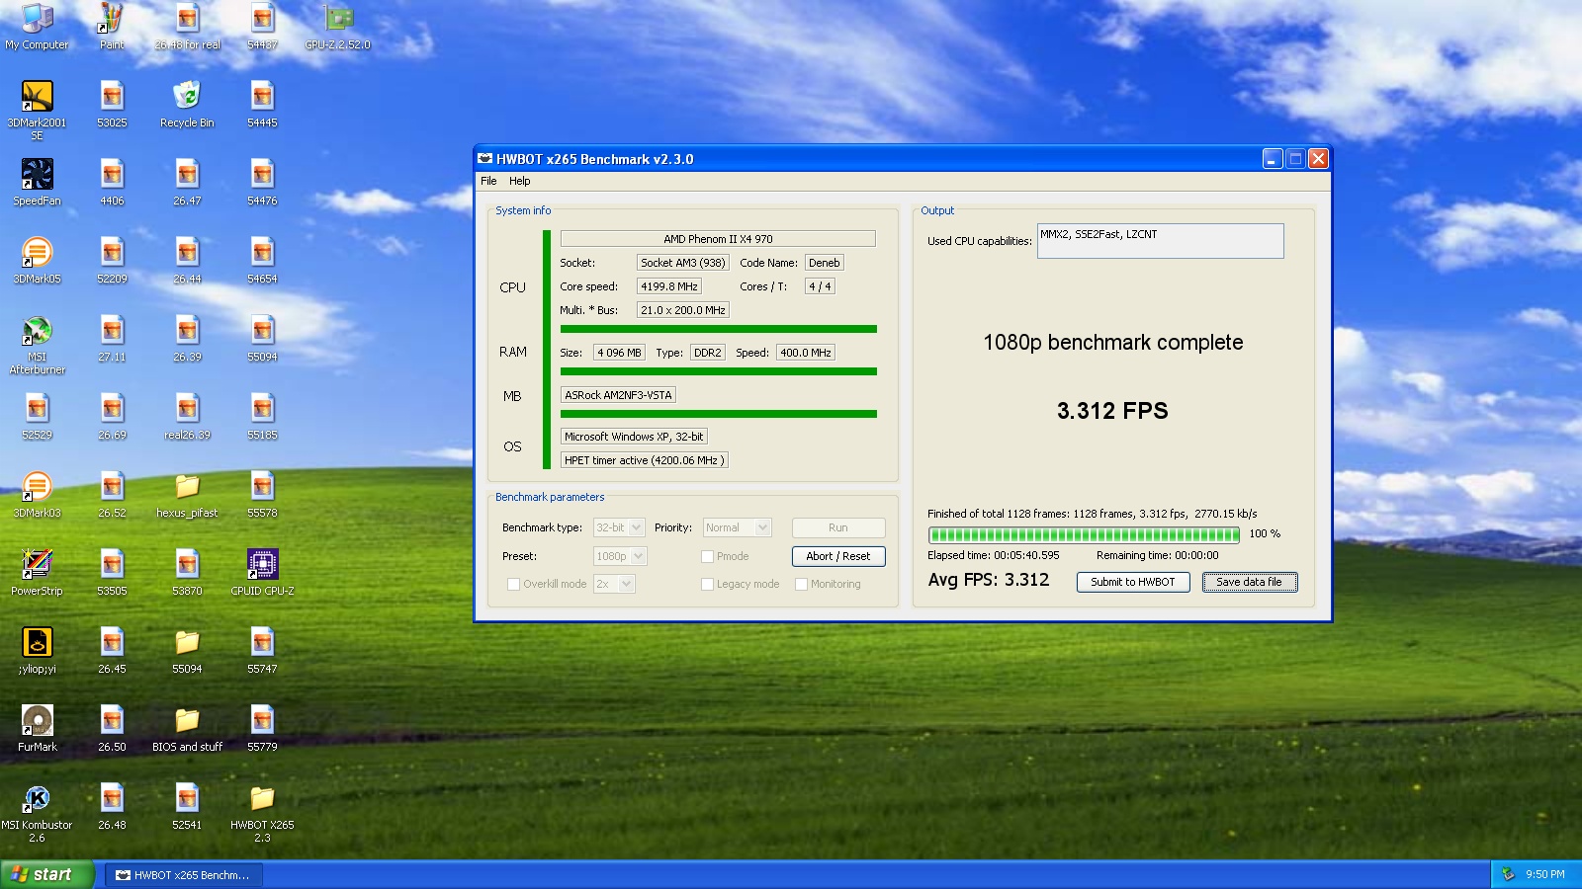Click the Microsoft Windows XP, 32-bit value

(x=634, y=437)
